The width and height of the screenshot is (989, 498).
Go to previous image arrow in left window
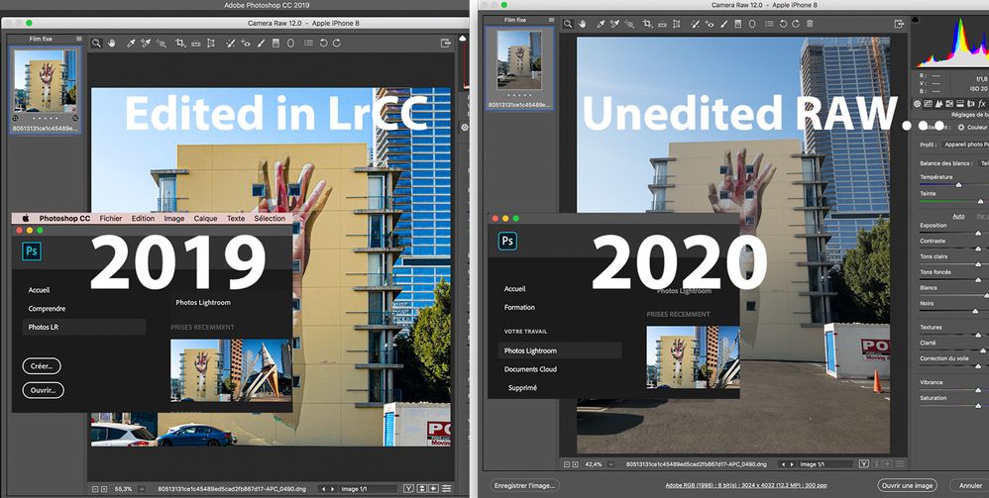point(324,488)
